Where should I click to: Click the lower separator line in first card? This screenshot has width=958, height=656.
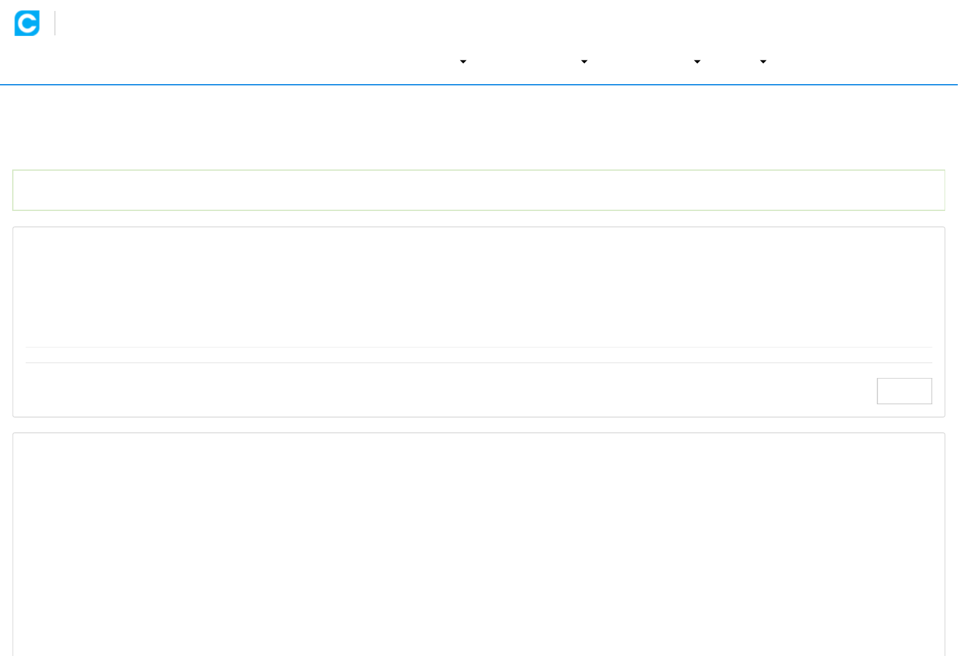pyautogui.click(x=478, y=363)
